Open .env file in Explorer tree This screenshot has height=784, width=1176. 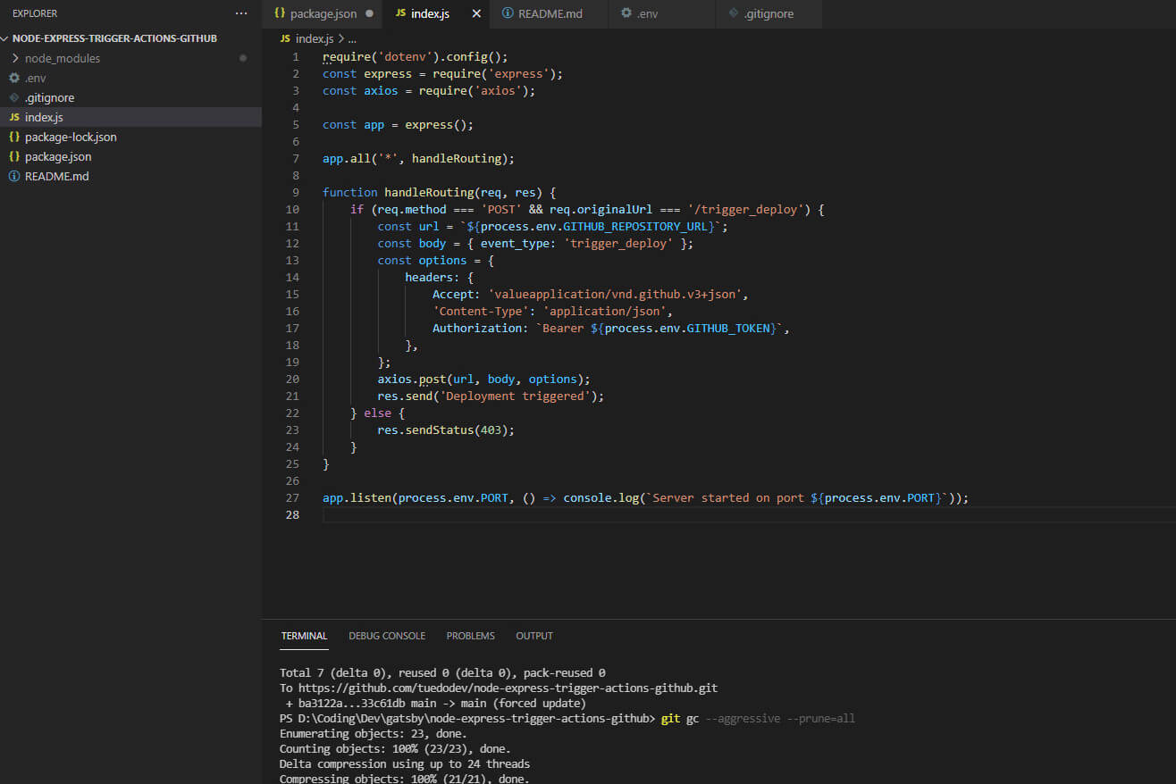130,78
